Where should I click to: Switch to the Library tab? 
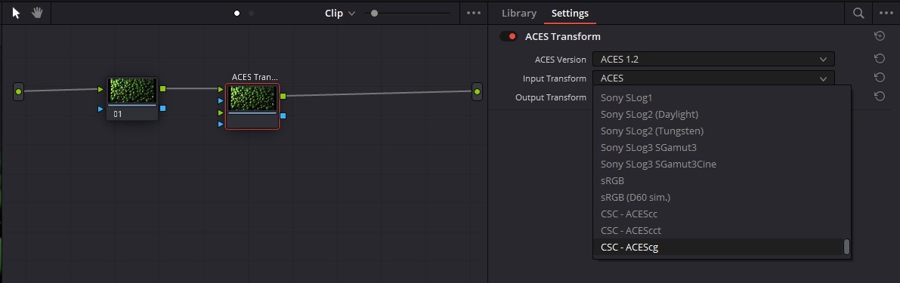519,13
